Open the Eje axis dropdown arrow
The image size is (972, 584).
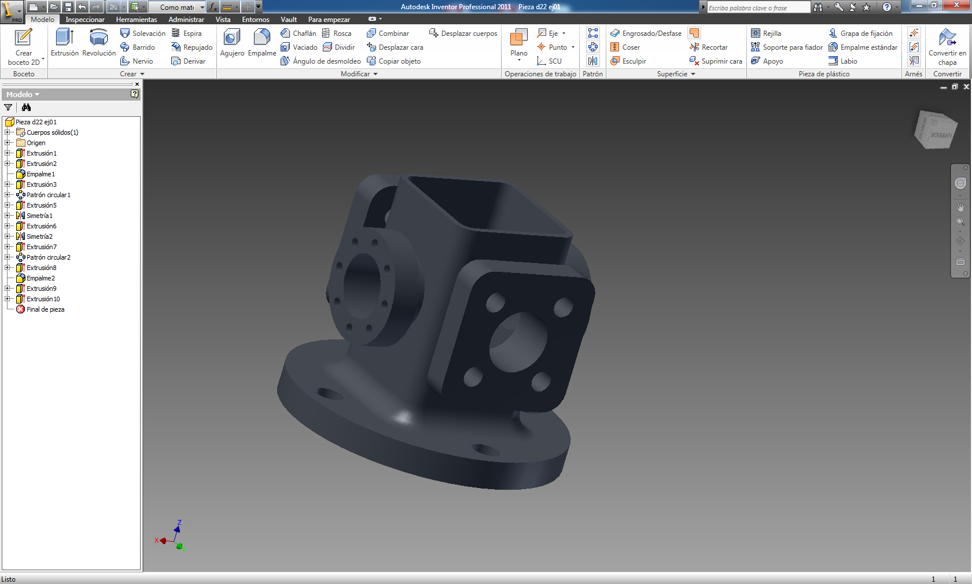tap(564, 34)
